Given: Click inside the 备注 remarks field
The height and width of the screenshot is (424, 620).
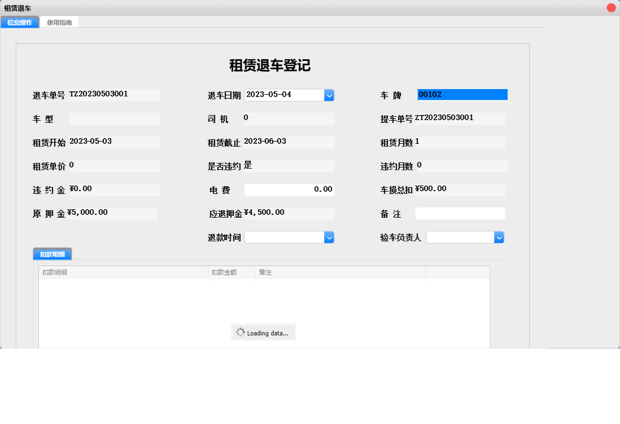Looking at the screenshot, I should 460,213.
